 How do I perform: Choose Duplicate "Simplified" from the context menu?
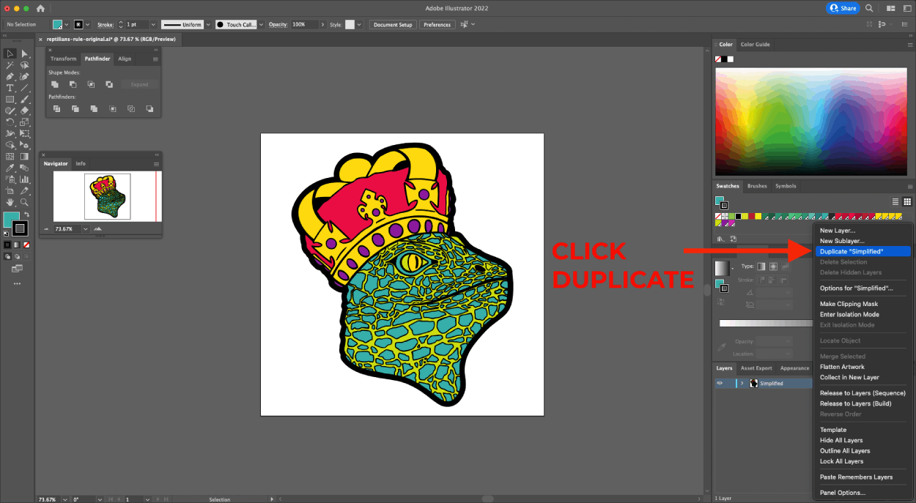pos(863,250)
